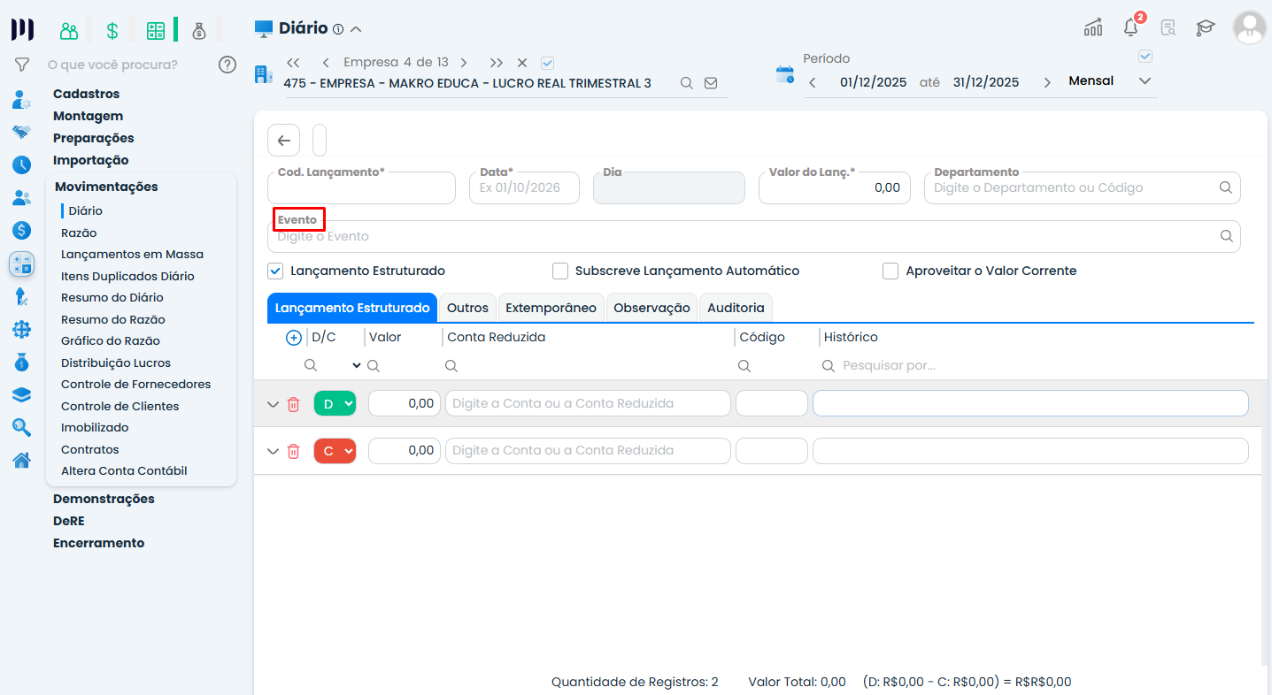This screenshot has width=1272, height=695.
Task: Switch to the Extemporâneo tab
Action: point(551,308)
